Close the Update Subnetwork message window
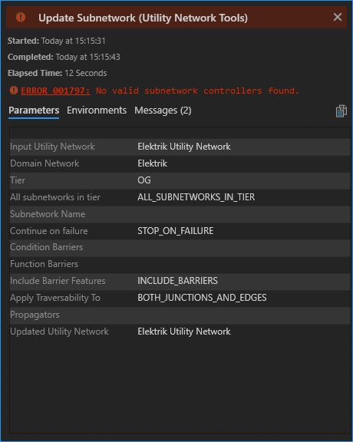353x442 pixels. [337, 17]
